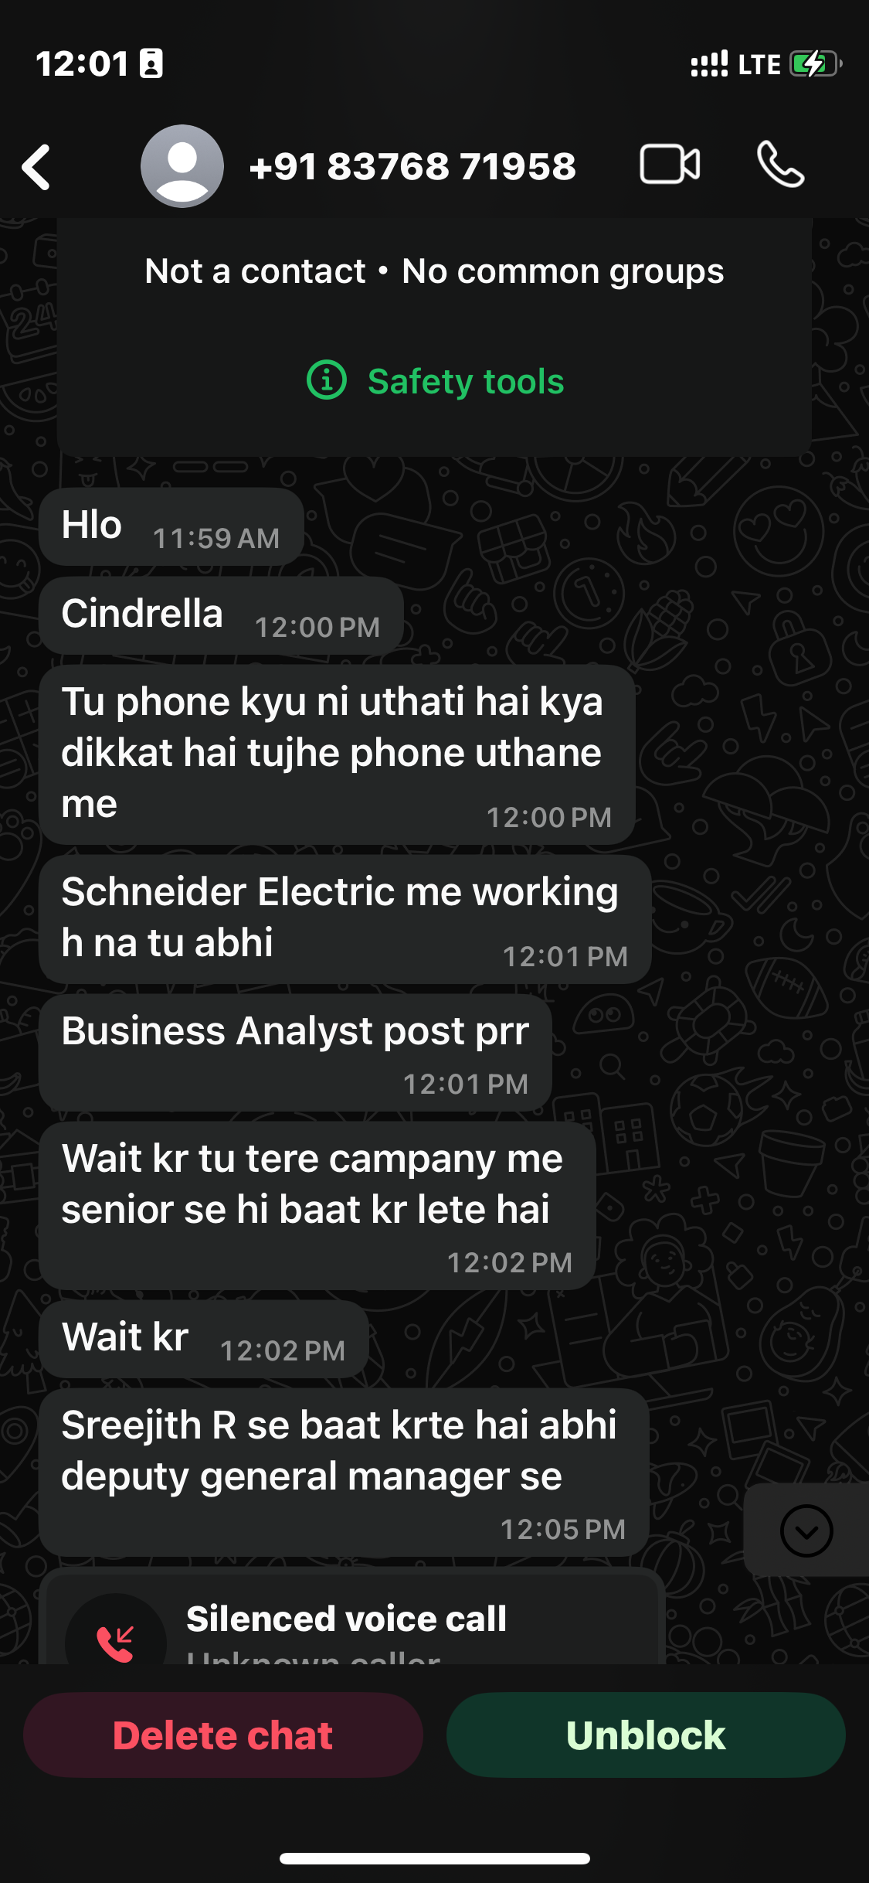Tap the Safety tools info icon
Viewport: 869px width, 1883px height.
point(327,380)
